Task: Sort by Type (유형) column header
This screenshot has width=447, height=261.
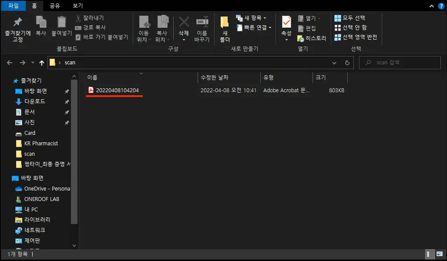Action: click(x=286, y=77)
